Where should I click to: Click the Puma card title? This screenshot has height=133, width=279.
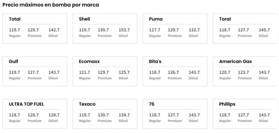click(x=156, y=19)
